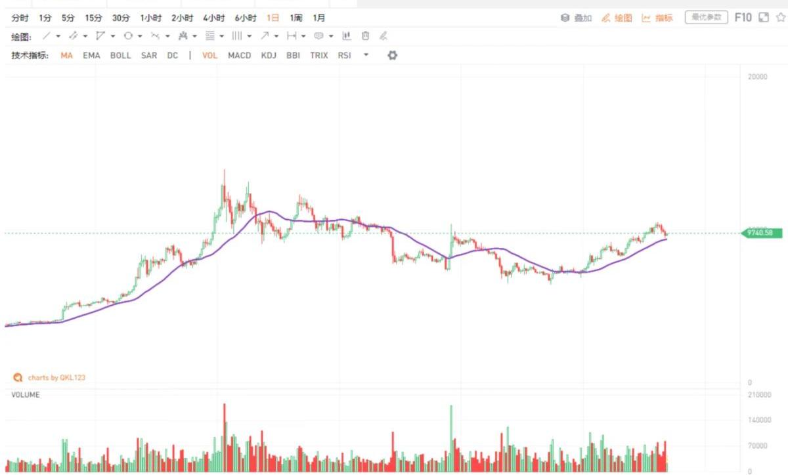The height and width of the screenshot is (475, 788).
Task: Enable the MACD indicator
Action: pos(239,56)
